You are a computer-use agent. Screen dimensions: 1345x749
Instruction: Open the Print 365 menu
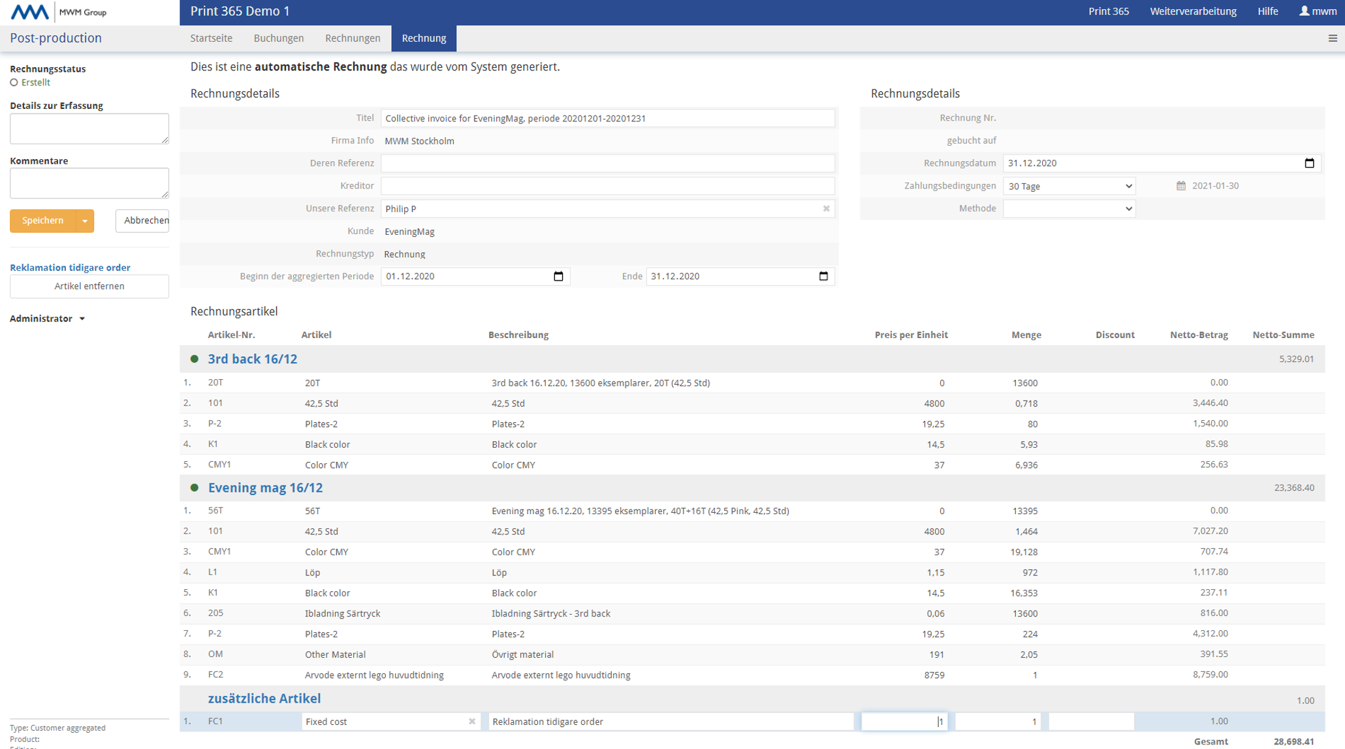[1109, 11]
